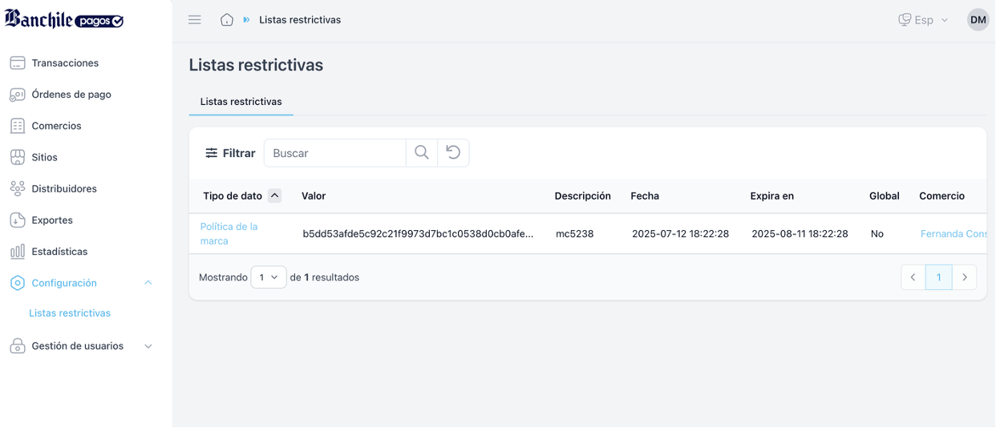Click the No value in Global column
The image size is (996, 428).
pos(877,234)
